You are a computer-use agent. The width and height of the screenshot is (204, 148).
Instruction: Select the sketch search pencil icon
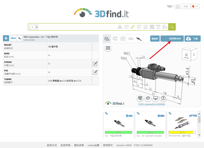[133, 27]
